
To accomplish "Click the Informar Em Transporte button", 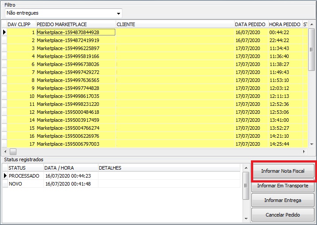I will [x=283, y=186].
